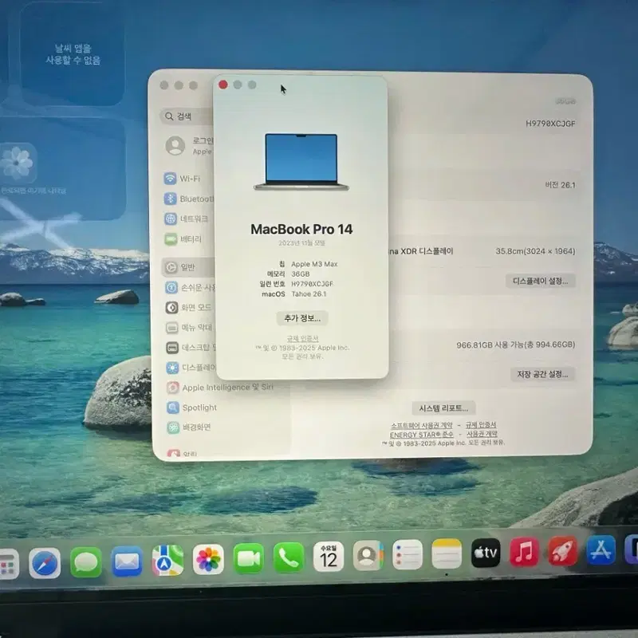Click 36GB memory value

[301, 274]
